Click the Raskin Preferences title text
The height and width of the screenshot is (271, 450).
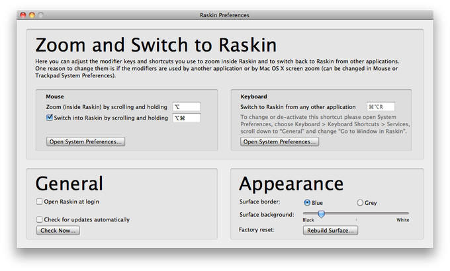(x=224, y=15)
